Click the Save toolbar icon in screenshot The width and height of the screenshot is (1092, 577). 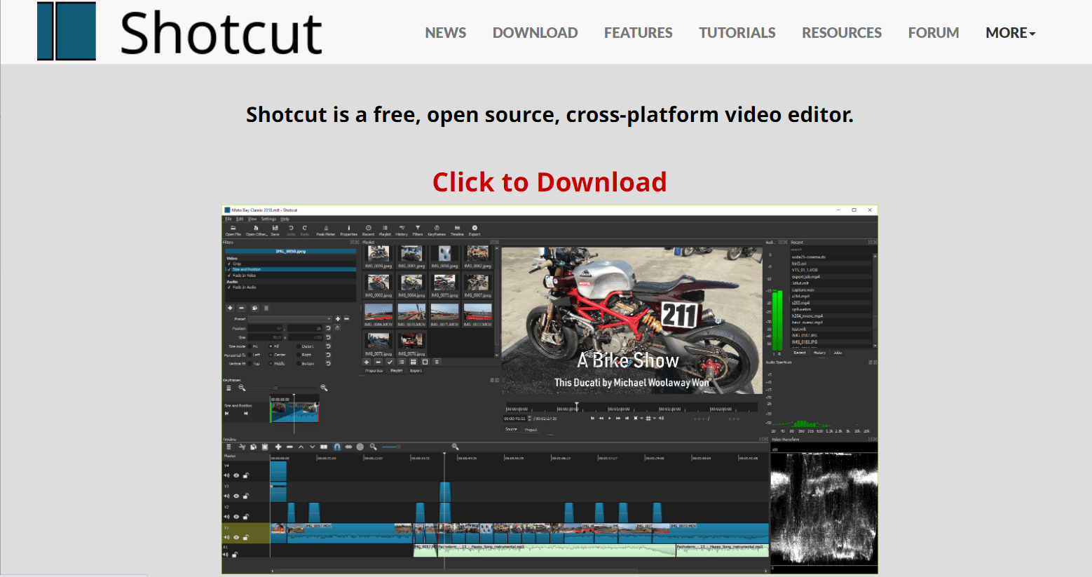(x=275, y=230)
